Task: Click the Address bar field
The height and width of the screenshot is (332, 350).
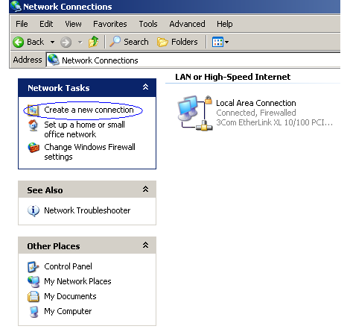Action: [193, 60]
